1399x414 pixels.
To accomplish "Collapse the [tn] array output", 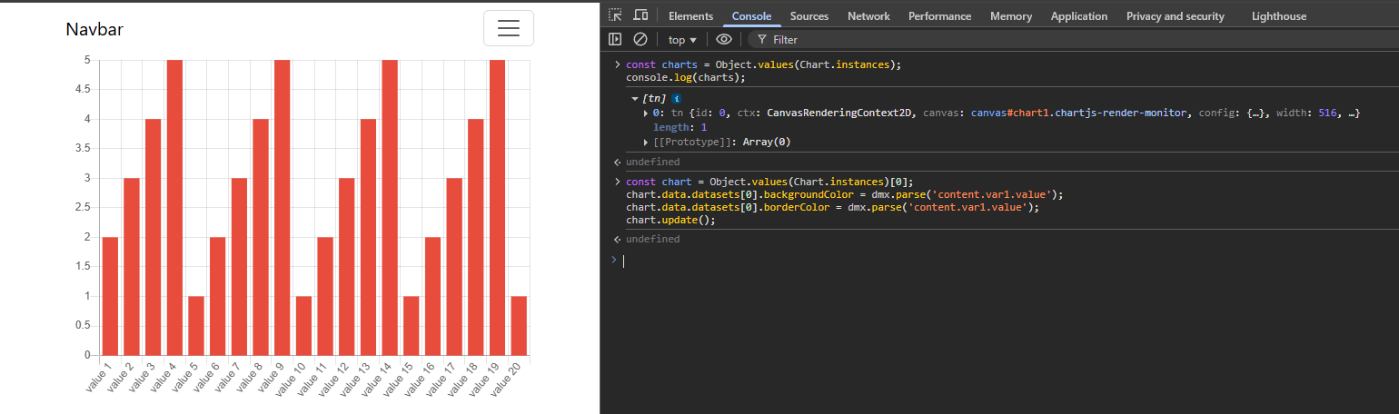I will 635,98.
